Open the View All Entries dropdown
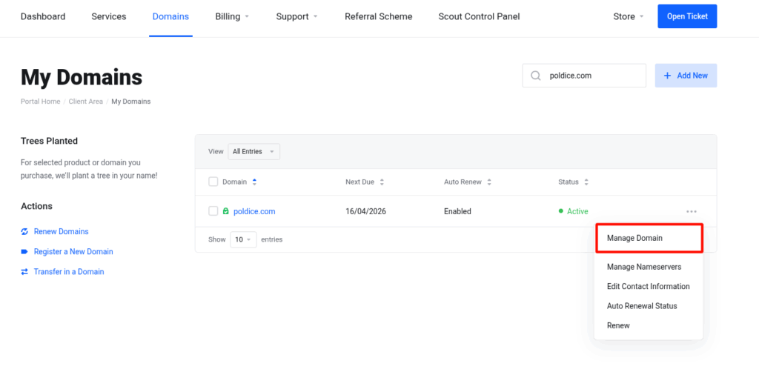The image size is (759, 375). click(x=253, y=151)
